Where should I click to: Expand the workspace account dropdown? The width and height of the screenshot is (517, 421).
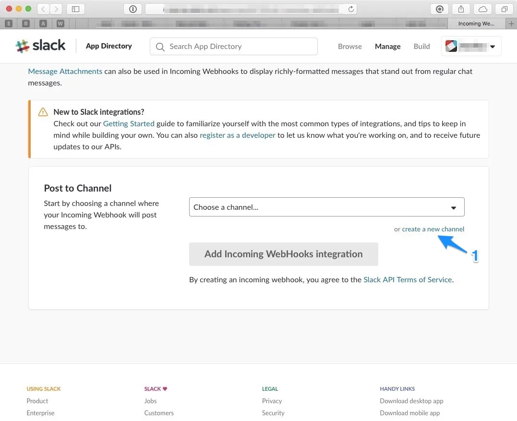coord(471,46)
